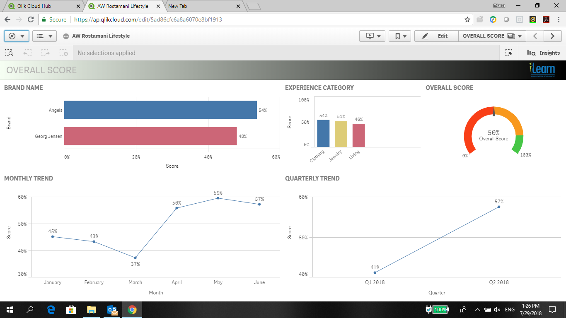Select the Clothing bar in Experience Category
This screenshot has width=566, height=318.
tap(323, 133)
